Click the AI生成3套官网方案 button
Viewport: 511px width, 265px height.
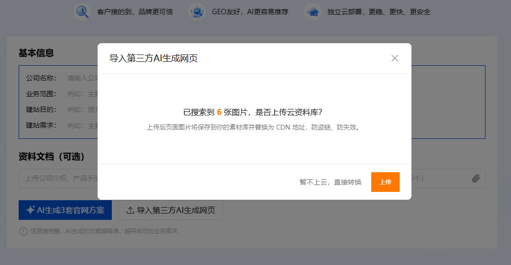[x=65, y=210]
